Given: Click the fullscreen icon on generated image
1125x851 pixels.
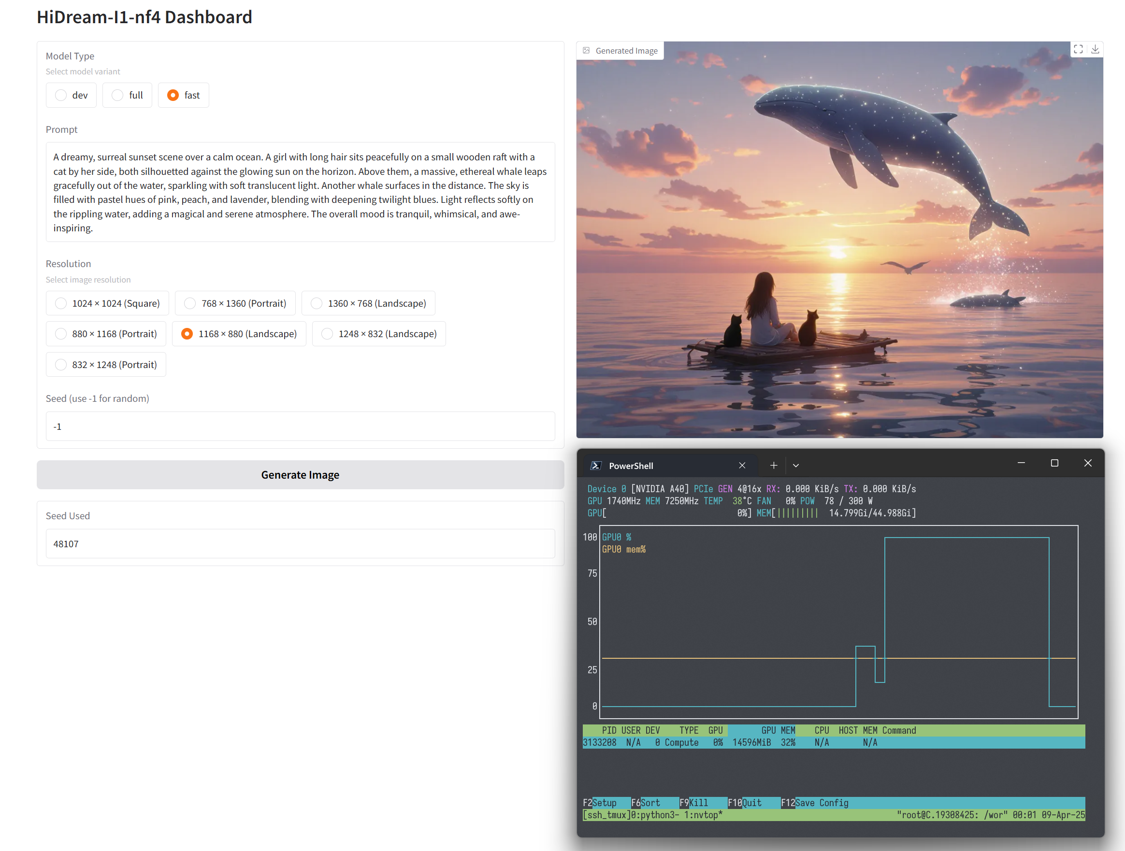Looking at the screenshot, I should point(1078,49).
